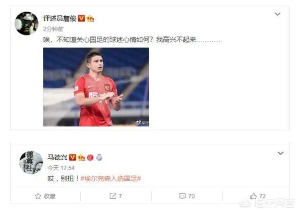Expand the first post's chevron menu
This screenshot has height=213, width=300.
(x=277, y=14)
